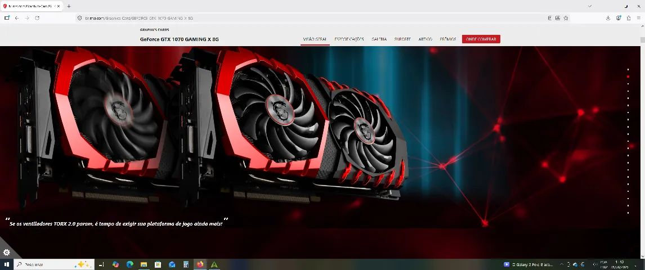Open Microsoft Edge from taskbar
The width and height of the screenshot is (645, 270).
[129, 265]
